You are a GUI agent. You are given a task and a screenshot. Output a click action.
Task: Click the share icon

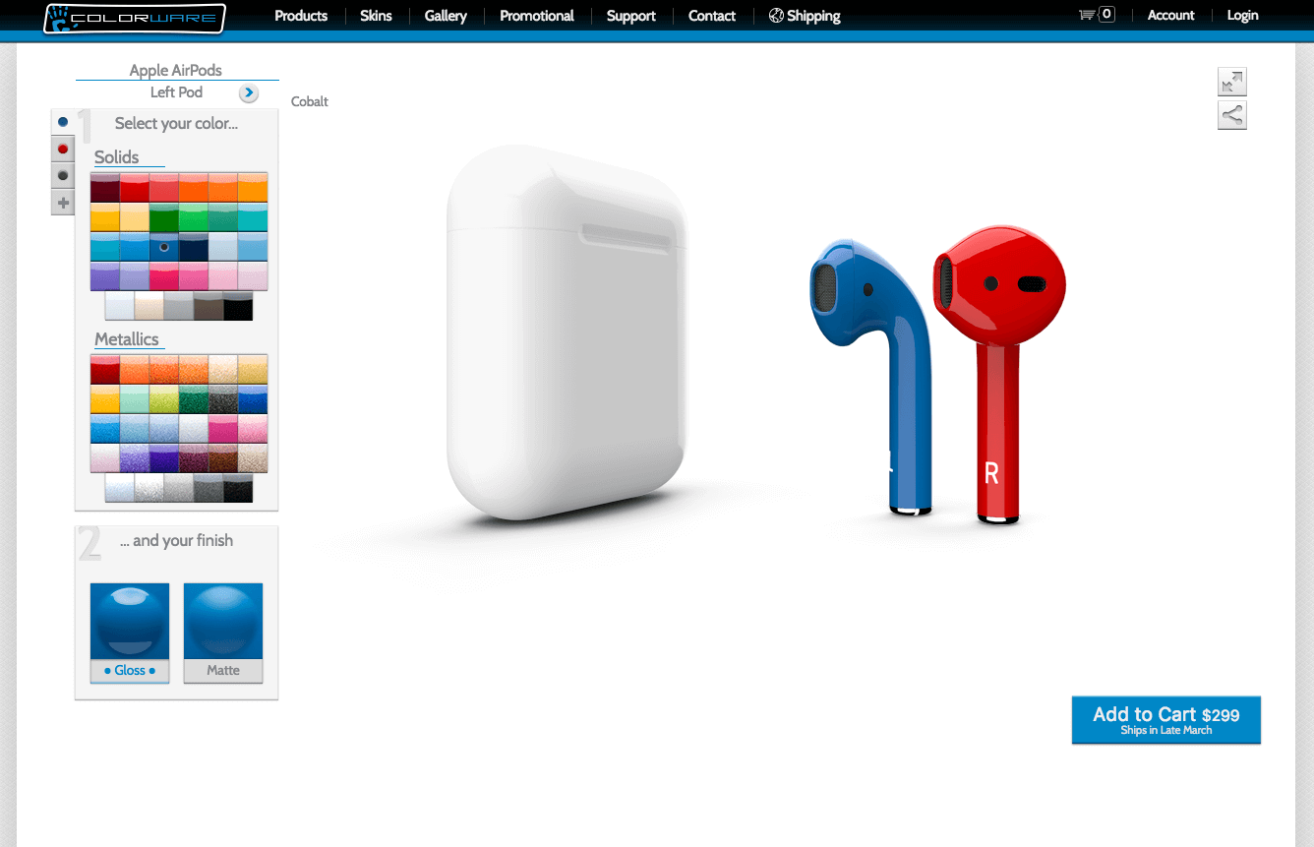pyautogui.click(x=1232, y=115)
